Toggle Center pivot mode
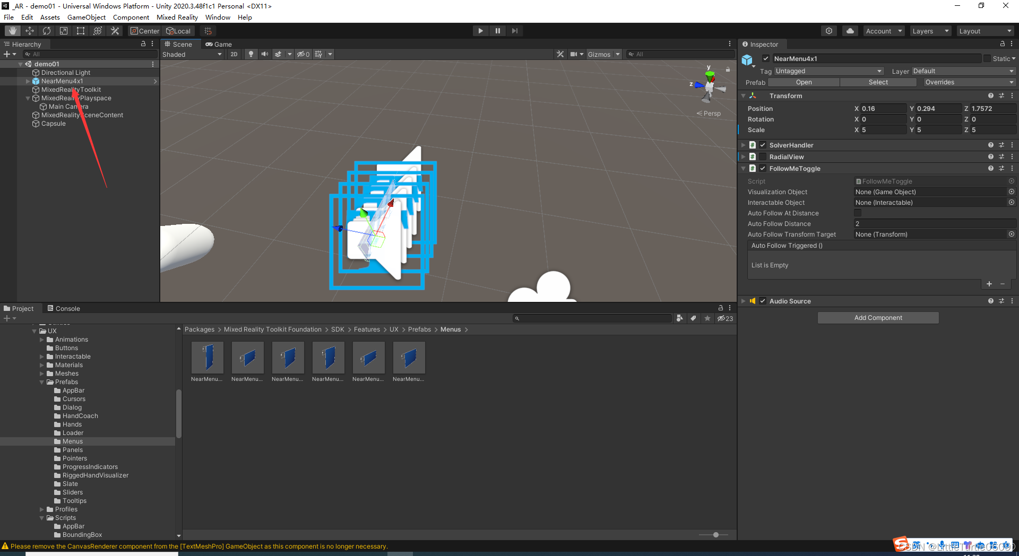The width and height of the screenshot is (1019, 556). [x=144, y=31]
